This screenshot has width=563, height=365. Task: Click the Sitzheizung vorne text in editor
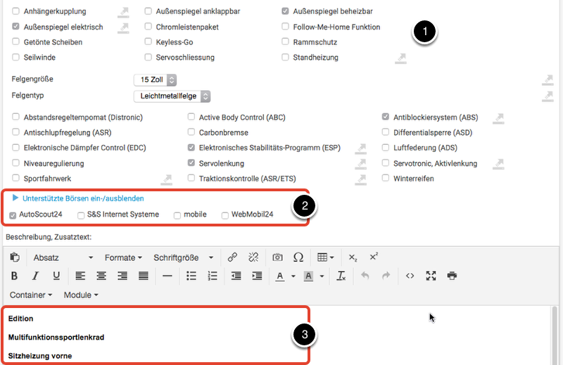tap(39, 356)
